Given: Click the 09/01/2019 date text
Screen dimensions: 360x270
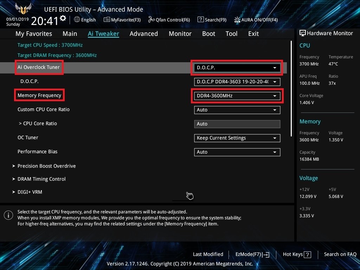Looking at the screenshot, I should point(18,19).
